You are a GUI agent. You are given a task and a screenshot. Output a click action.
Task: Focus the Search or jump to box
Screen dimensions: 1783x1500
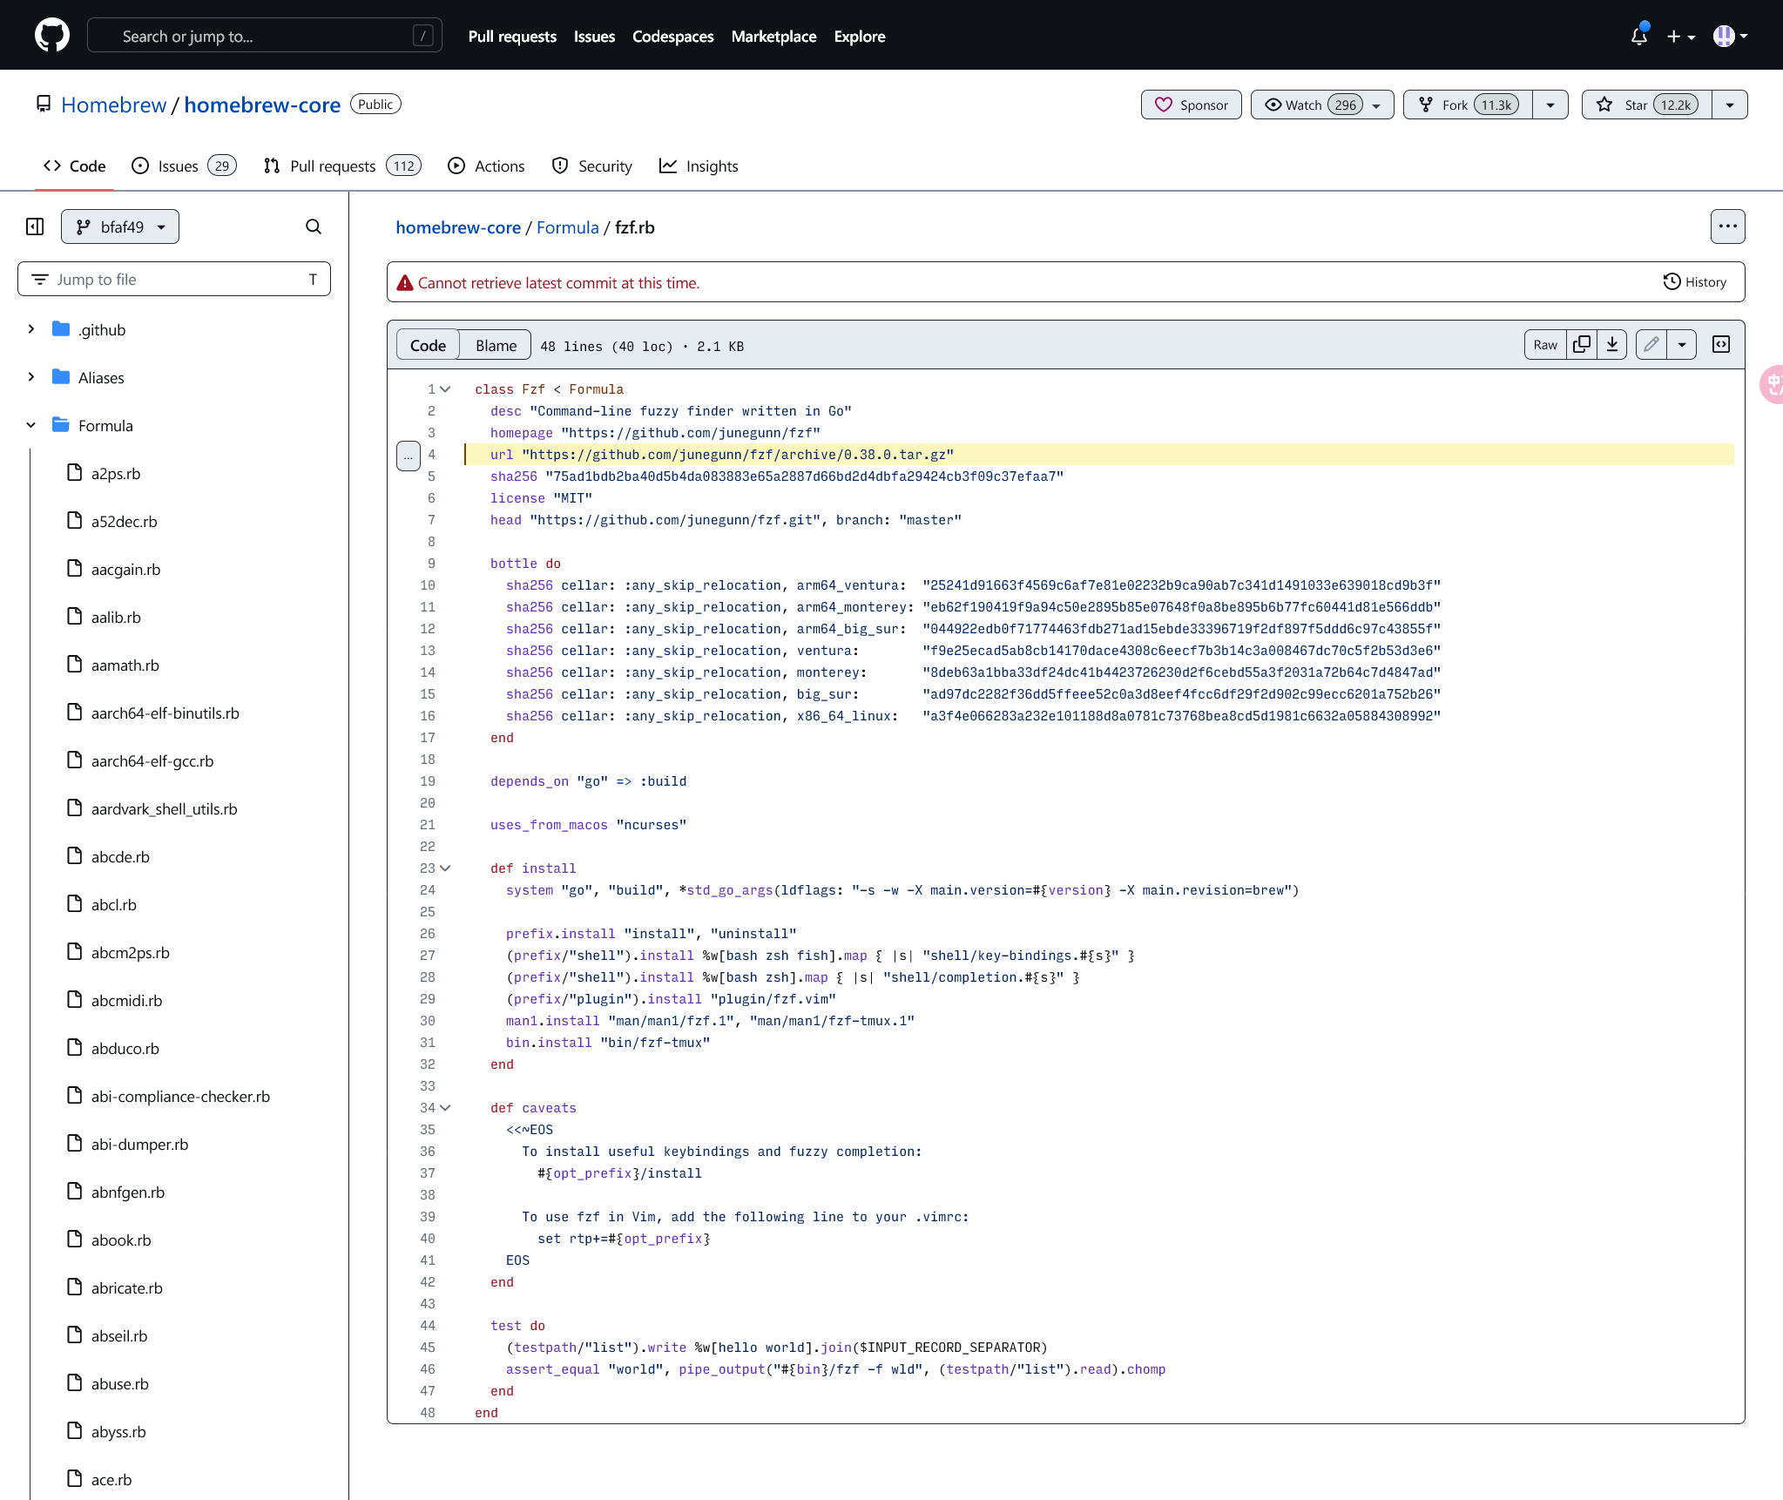pyautogui.click(x=264, y=36)
